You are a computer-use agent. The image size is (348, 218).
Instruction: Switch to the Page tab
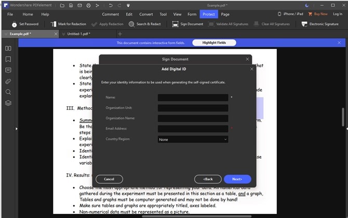pyautogui.click(x=225, y=14)
